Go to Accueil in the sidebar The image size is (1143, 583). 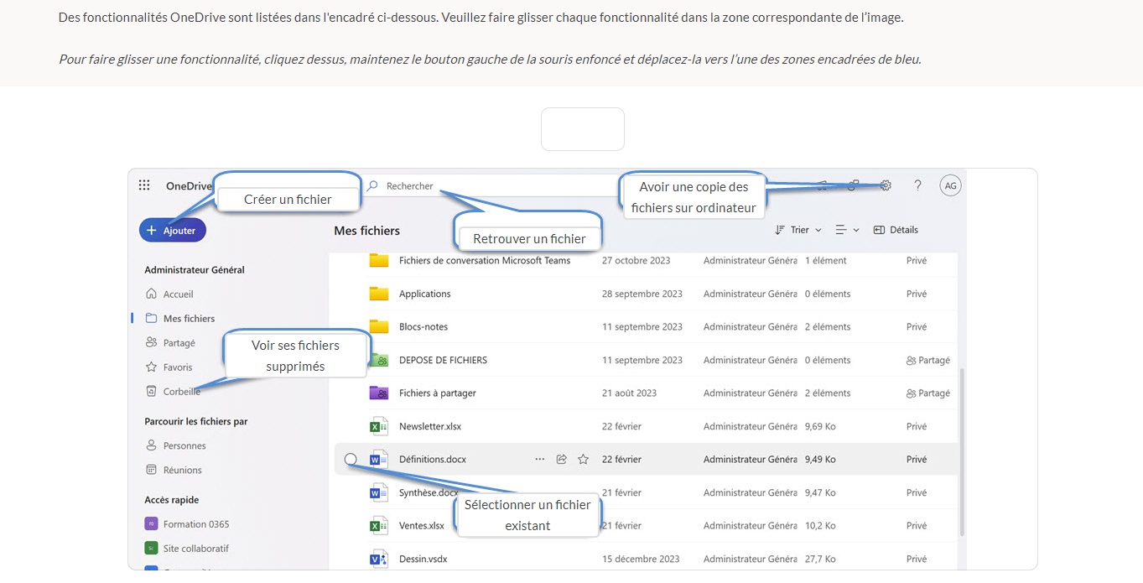tap(169, 294)
